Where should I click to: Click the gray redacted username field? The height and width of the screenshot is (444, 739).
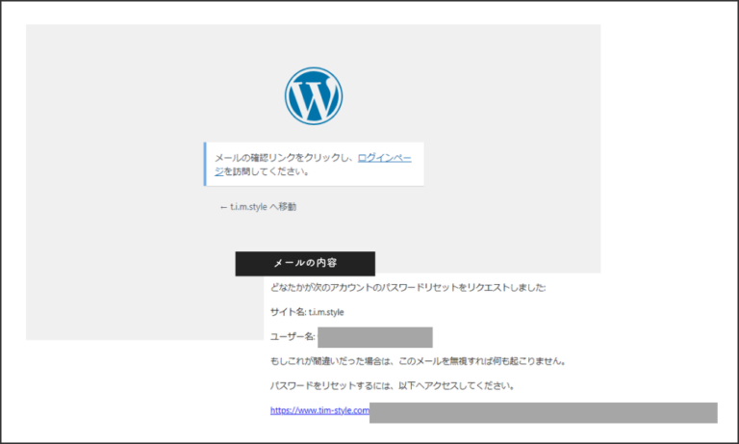pyautogui.click(x=374, y=337)
